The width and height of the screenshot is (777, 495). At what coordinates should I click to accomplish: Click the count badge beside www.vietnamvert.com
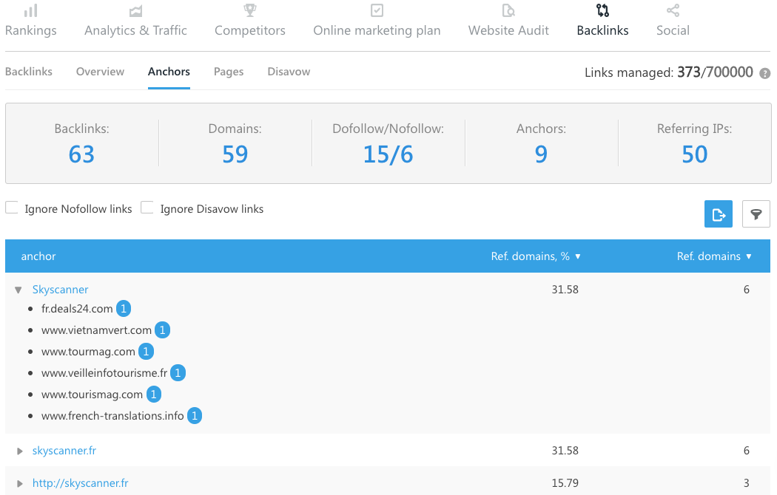(162, 330)
